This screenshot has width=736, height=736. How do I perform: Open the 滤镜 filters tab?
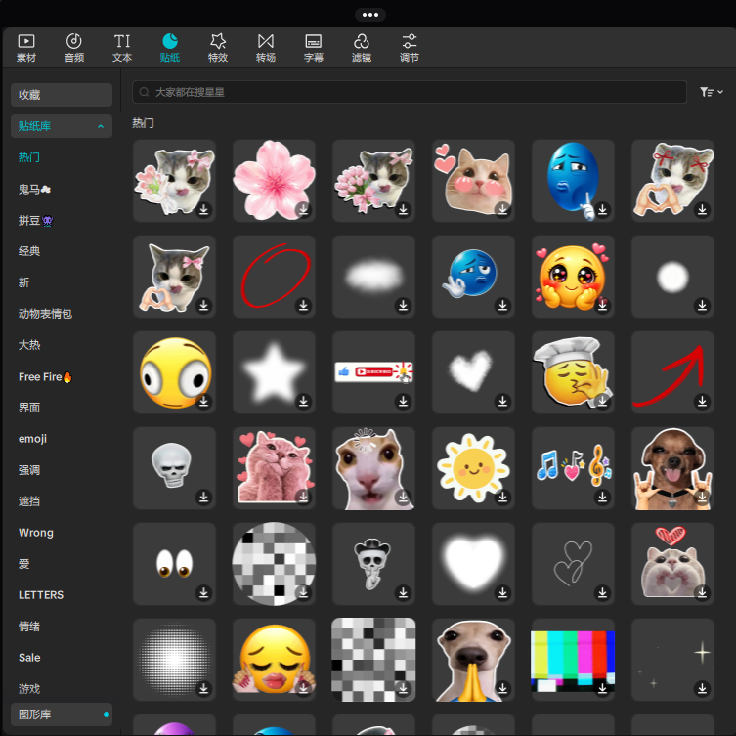tap(362, 48)
